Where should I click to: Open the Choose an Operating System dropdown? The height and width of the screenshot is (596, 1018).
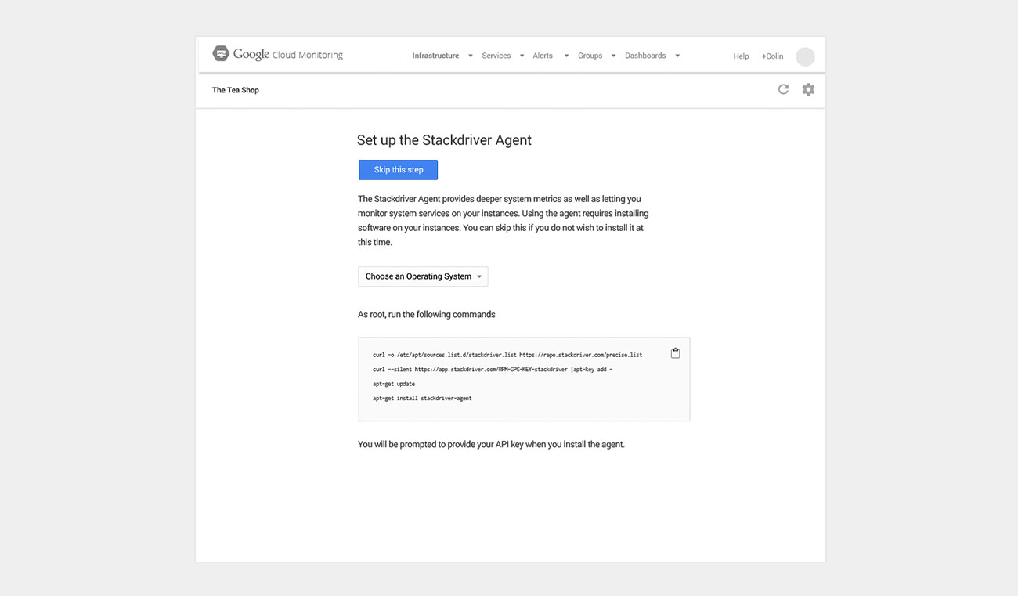tap(423, 276)
